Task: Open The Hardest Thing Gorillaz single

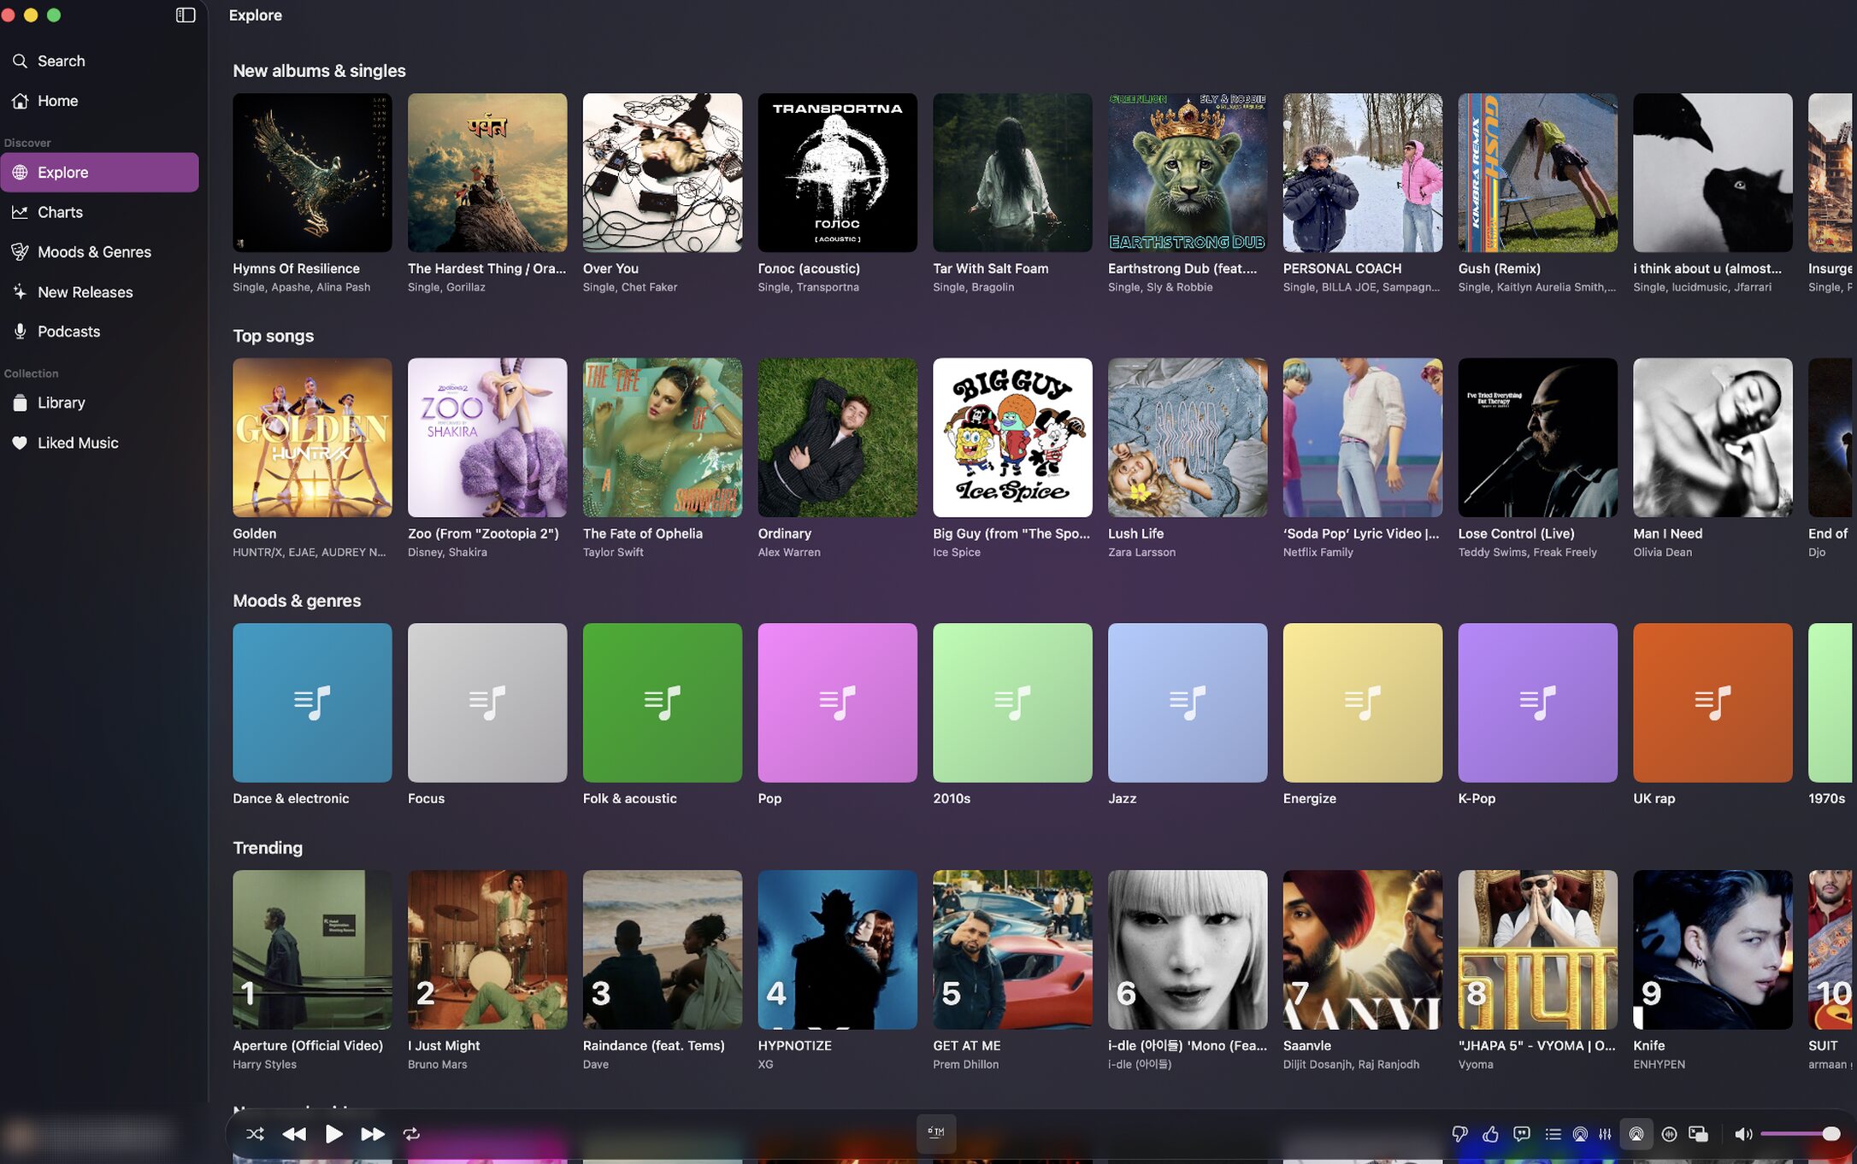Action: point(487,173)
